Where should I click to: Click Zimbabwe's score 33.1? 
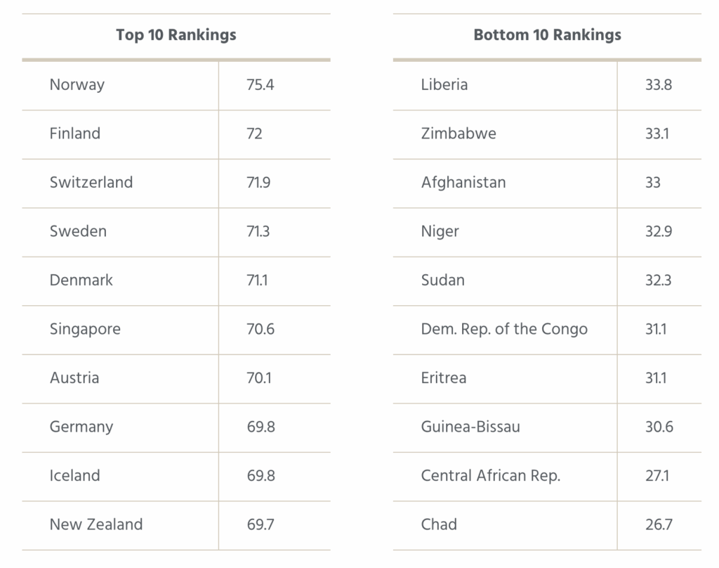657,134
